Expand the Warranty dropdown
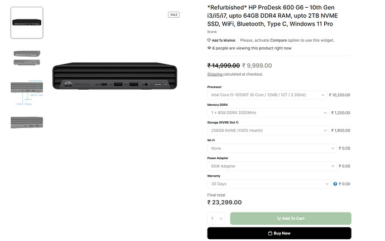This screenshot has height=241, width=385. tap(269, 184)
